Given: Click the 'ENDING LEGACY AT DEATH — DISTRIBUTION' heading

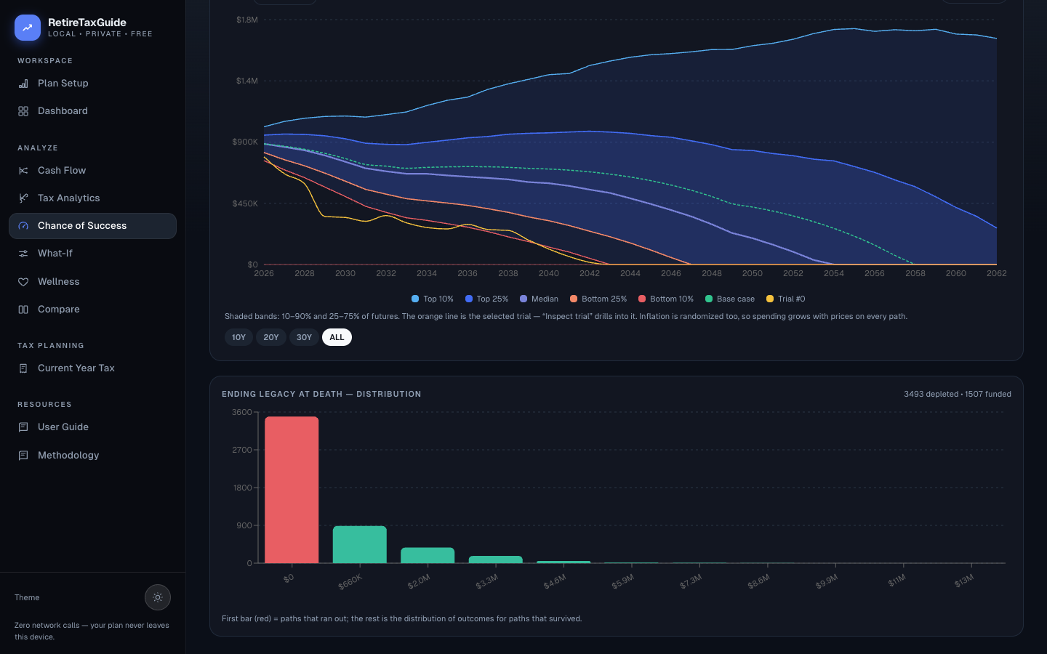Looking at the screenshot, I should coord(321,394).
